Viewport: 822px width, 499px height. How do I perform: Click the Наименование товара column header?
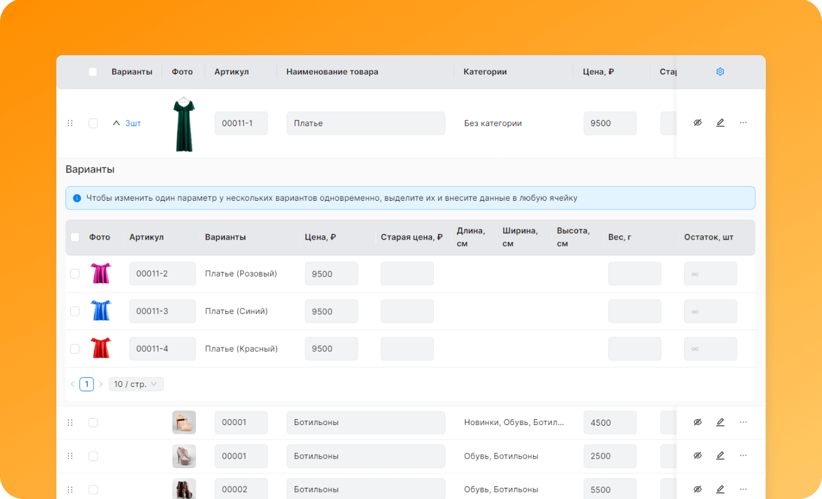click(332, 72)
